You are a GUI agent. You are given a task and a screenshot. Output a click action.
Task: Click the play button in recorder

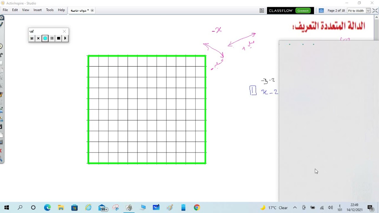coord(65,38)
